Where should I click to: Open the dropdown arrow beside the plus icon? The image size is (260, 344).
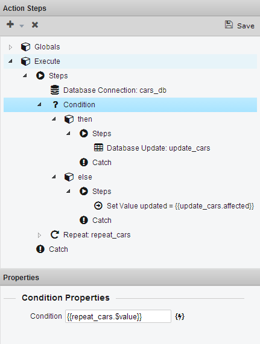[22, 26]
